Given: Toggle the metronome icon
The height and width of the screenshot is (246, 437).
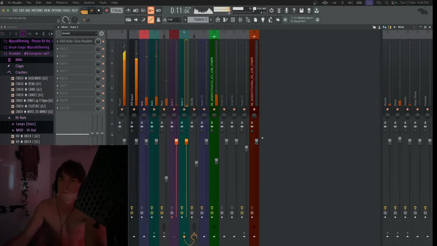Looking at the screenshot, I should point(128,11).
